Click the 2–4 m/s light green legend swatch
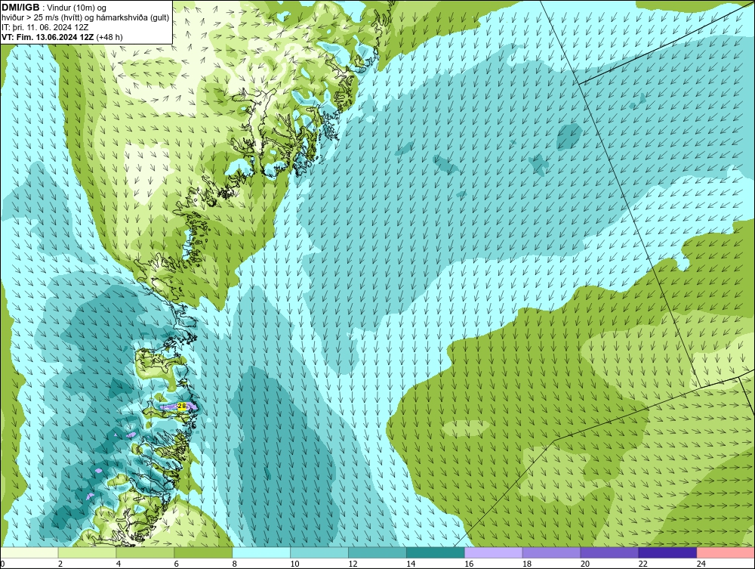755x569 pixels. click(x=87, y=552)
